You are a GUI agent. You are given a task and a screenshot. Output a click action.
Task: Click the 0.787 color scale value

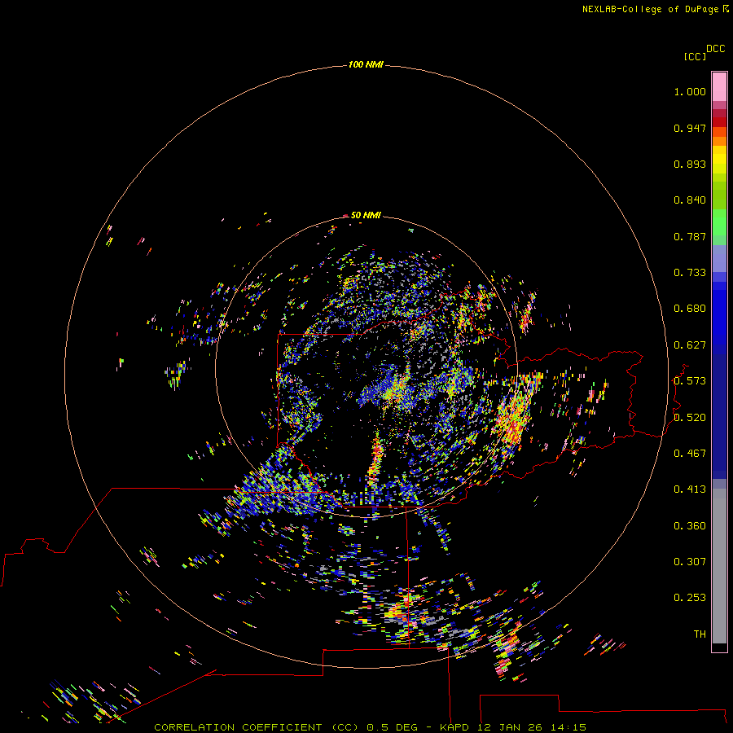pyautogui.click(x=690, y=236)
